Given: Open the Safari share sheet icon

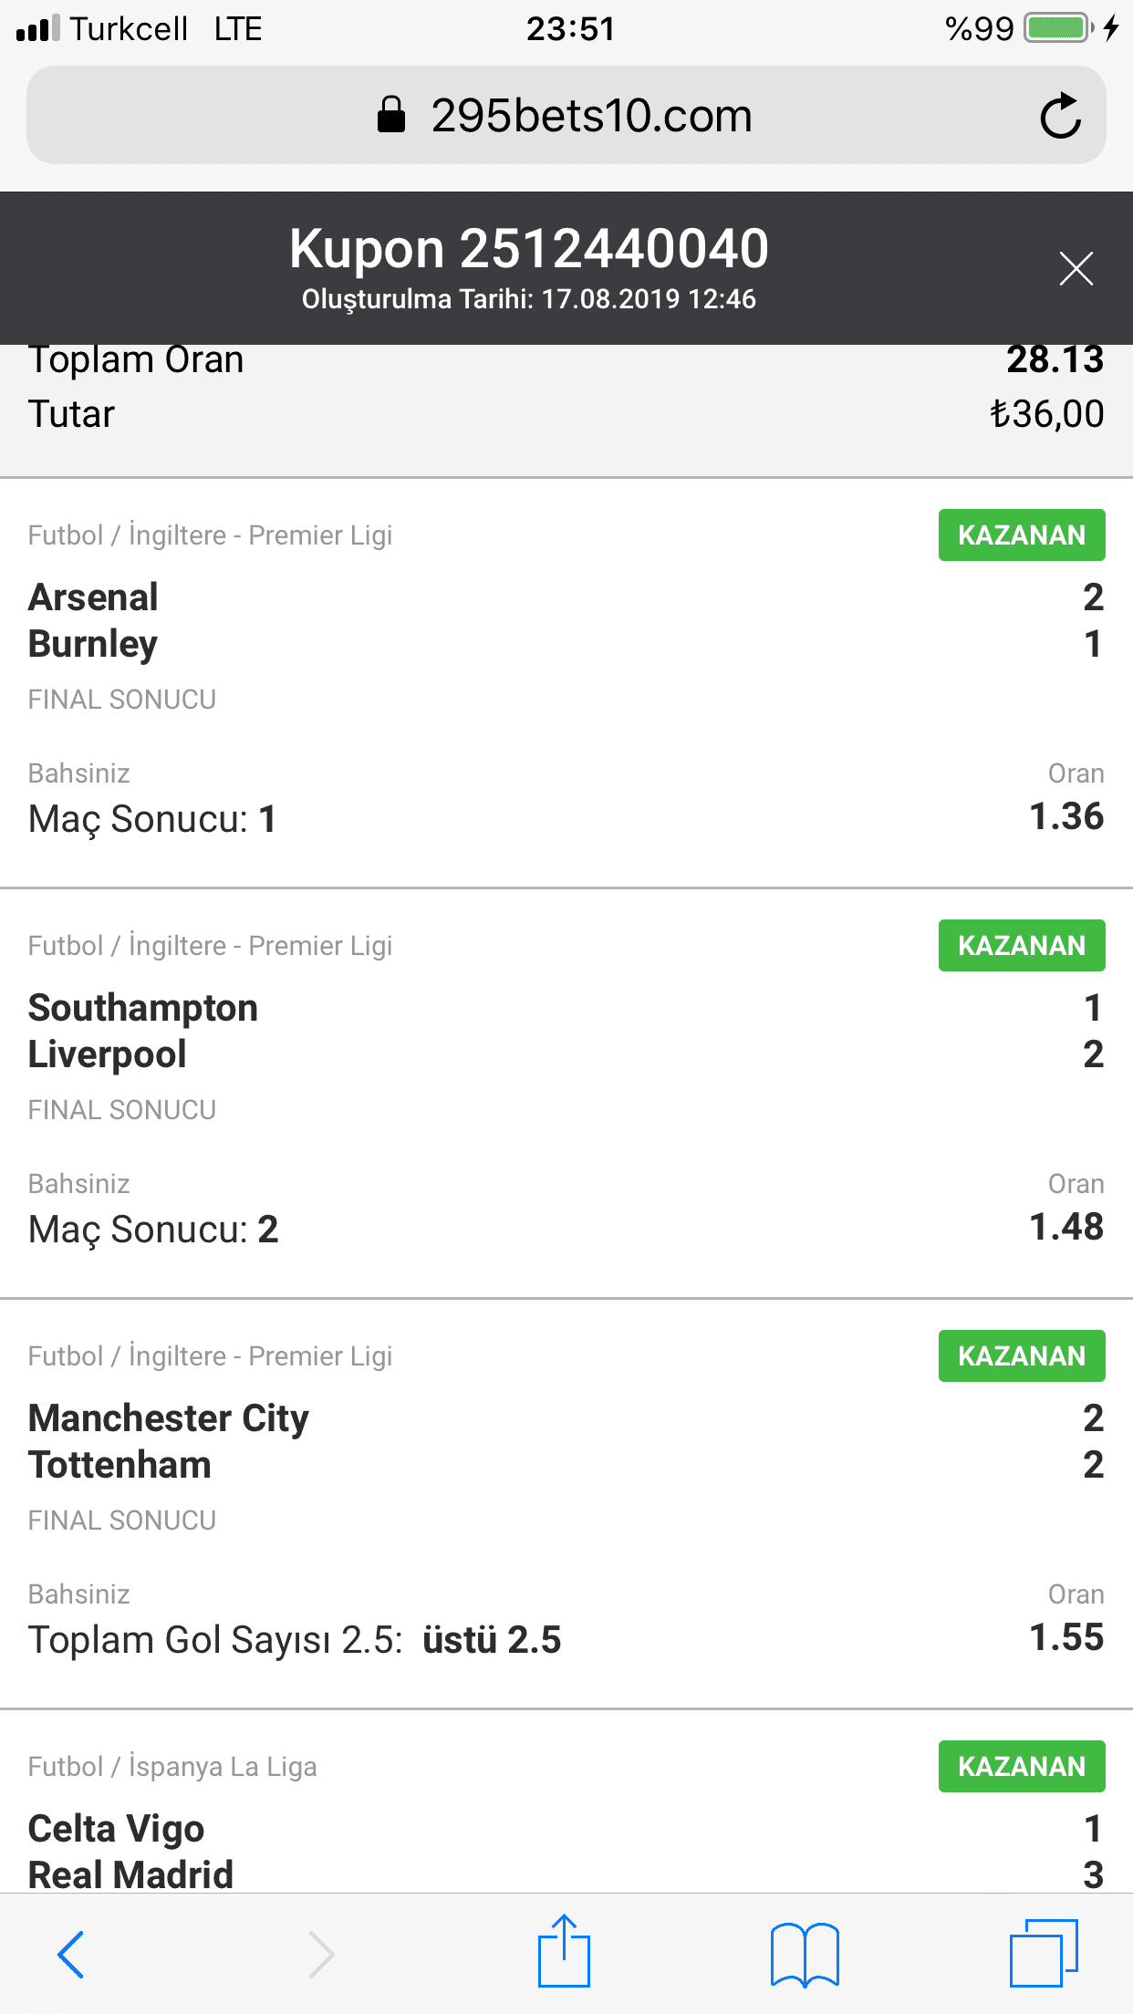Looking at the screenshot, I should point(564,1949).
